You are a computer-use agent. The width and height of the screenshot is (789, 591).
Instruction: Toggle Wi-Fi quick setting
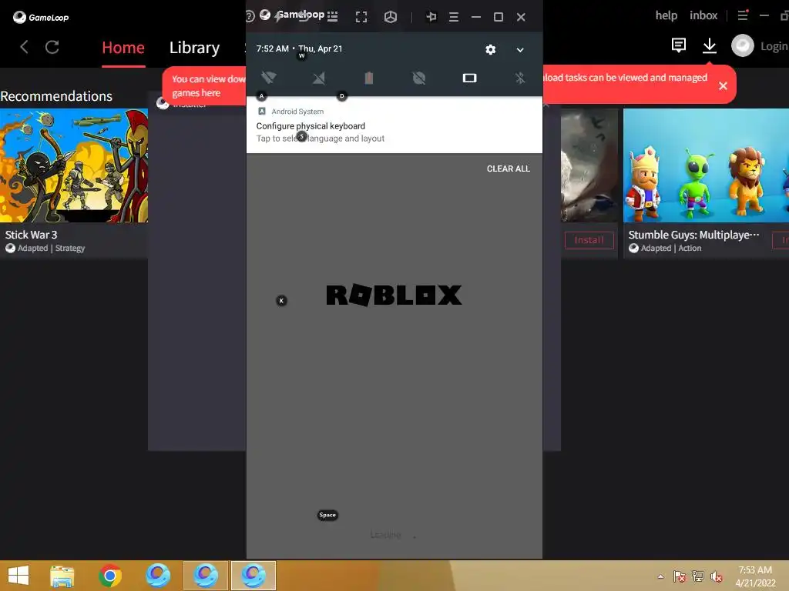point(269,78)
